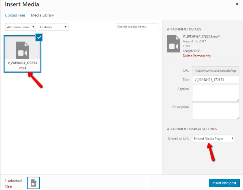Viewport: 243px width, 190px height.
Task: Click the Attachment Details heading
Action: 184,29
